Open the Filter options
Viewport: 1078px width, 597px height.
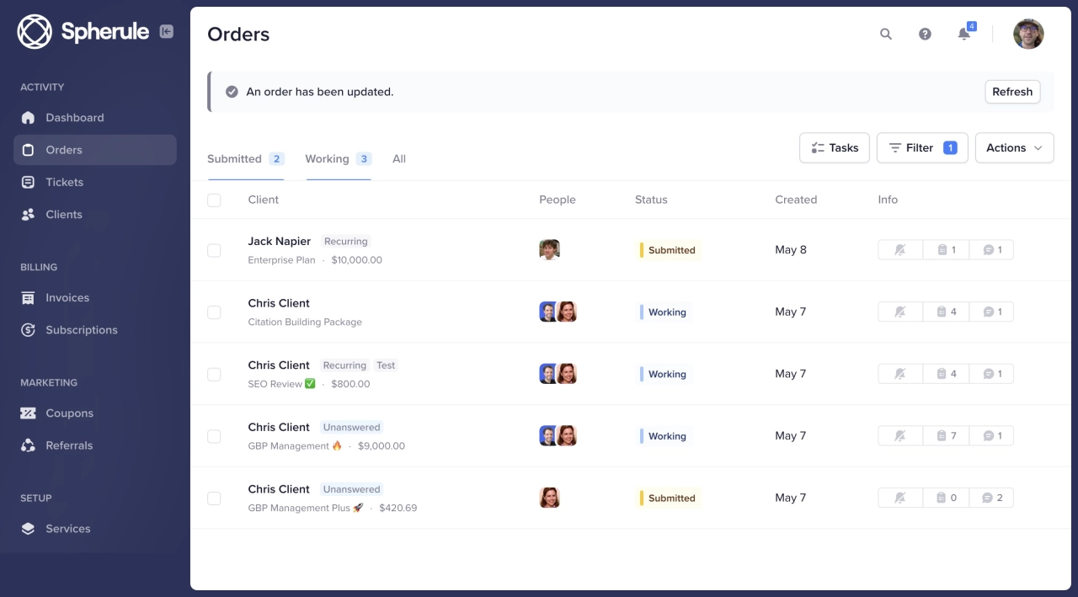click(921, 148)
